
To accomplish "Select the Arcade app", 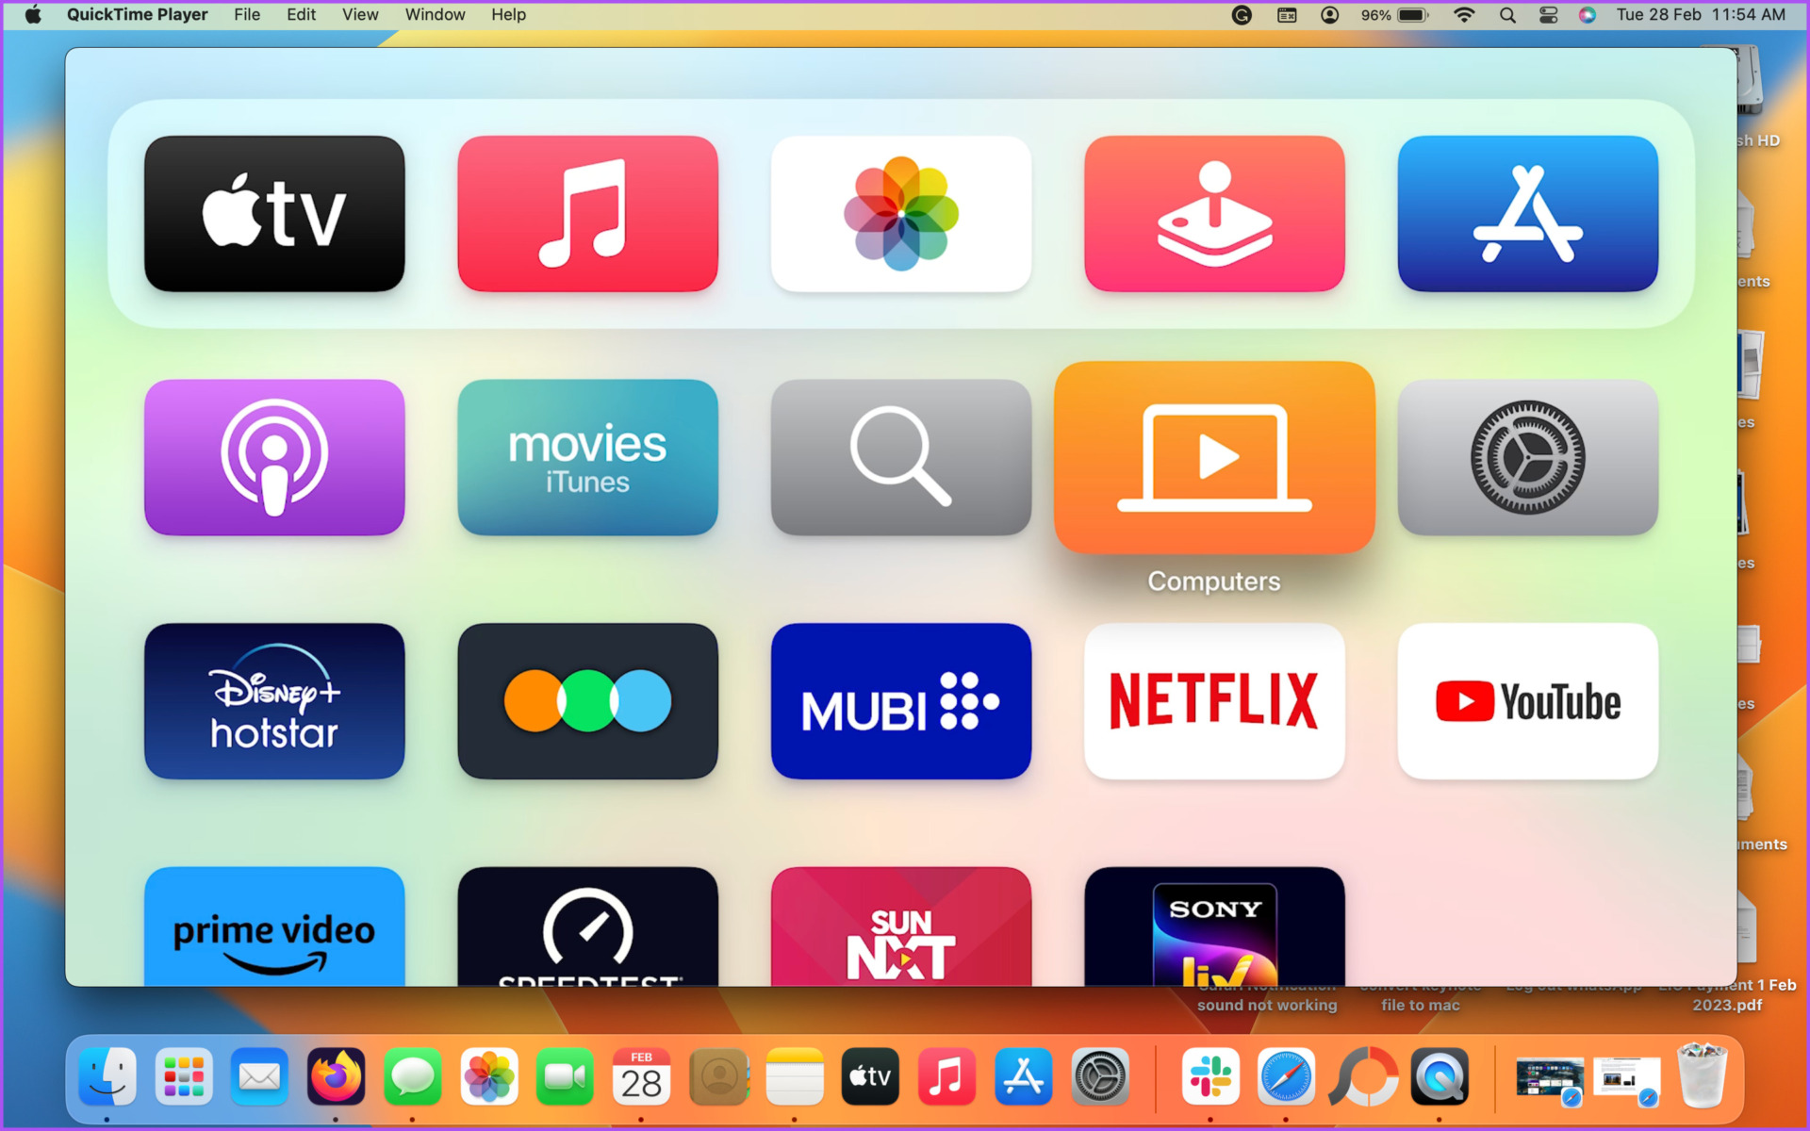I will 1213,213.
